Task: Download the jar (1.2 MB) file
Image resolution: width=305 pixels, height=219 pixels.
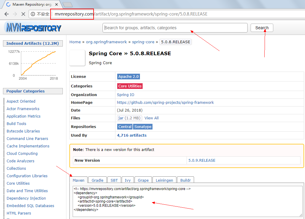Action: [129, 118]
